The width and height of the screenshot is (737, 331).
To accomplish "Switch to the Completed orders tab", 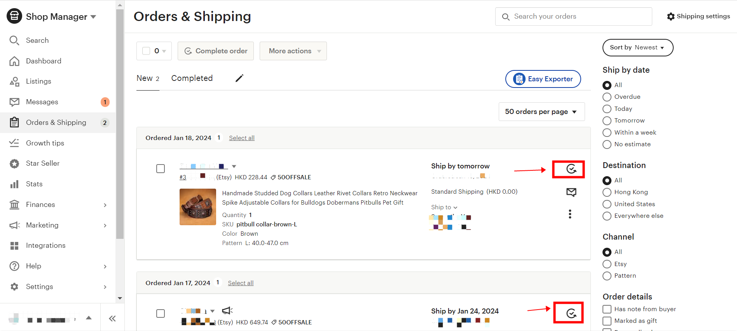I will pos(192,78).
